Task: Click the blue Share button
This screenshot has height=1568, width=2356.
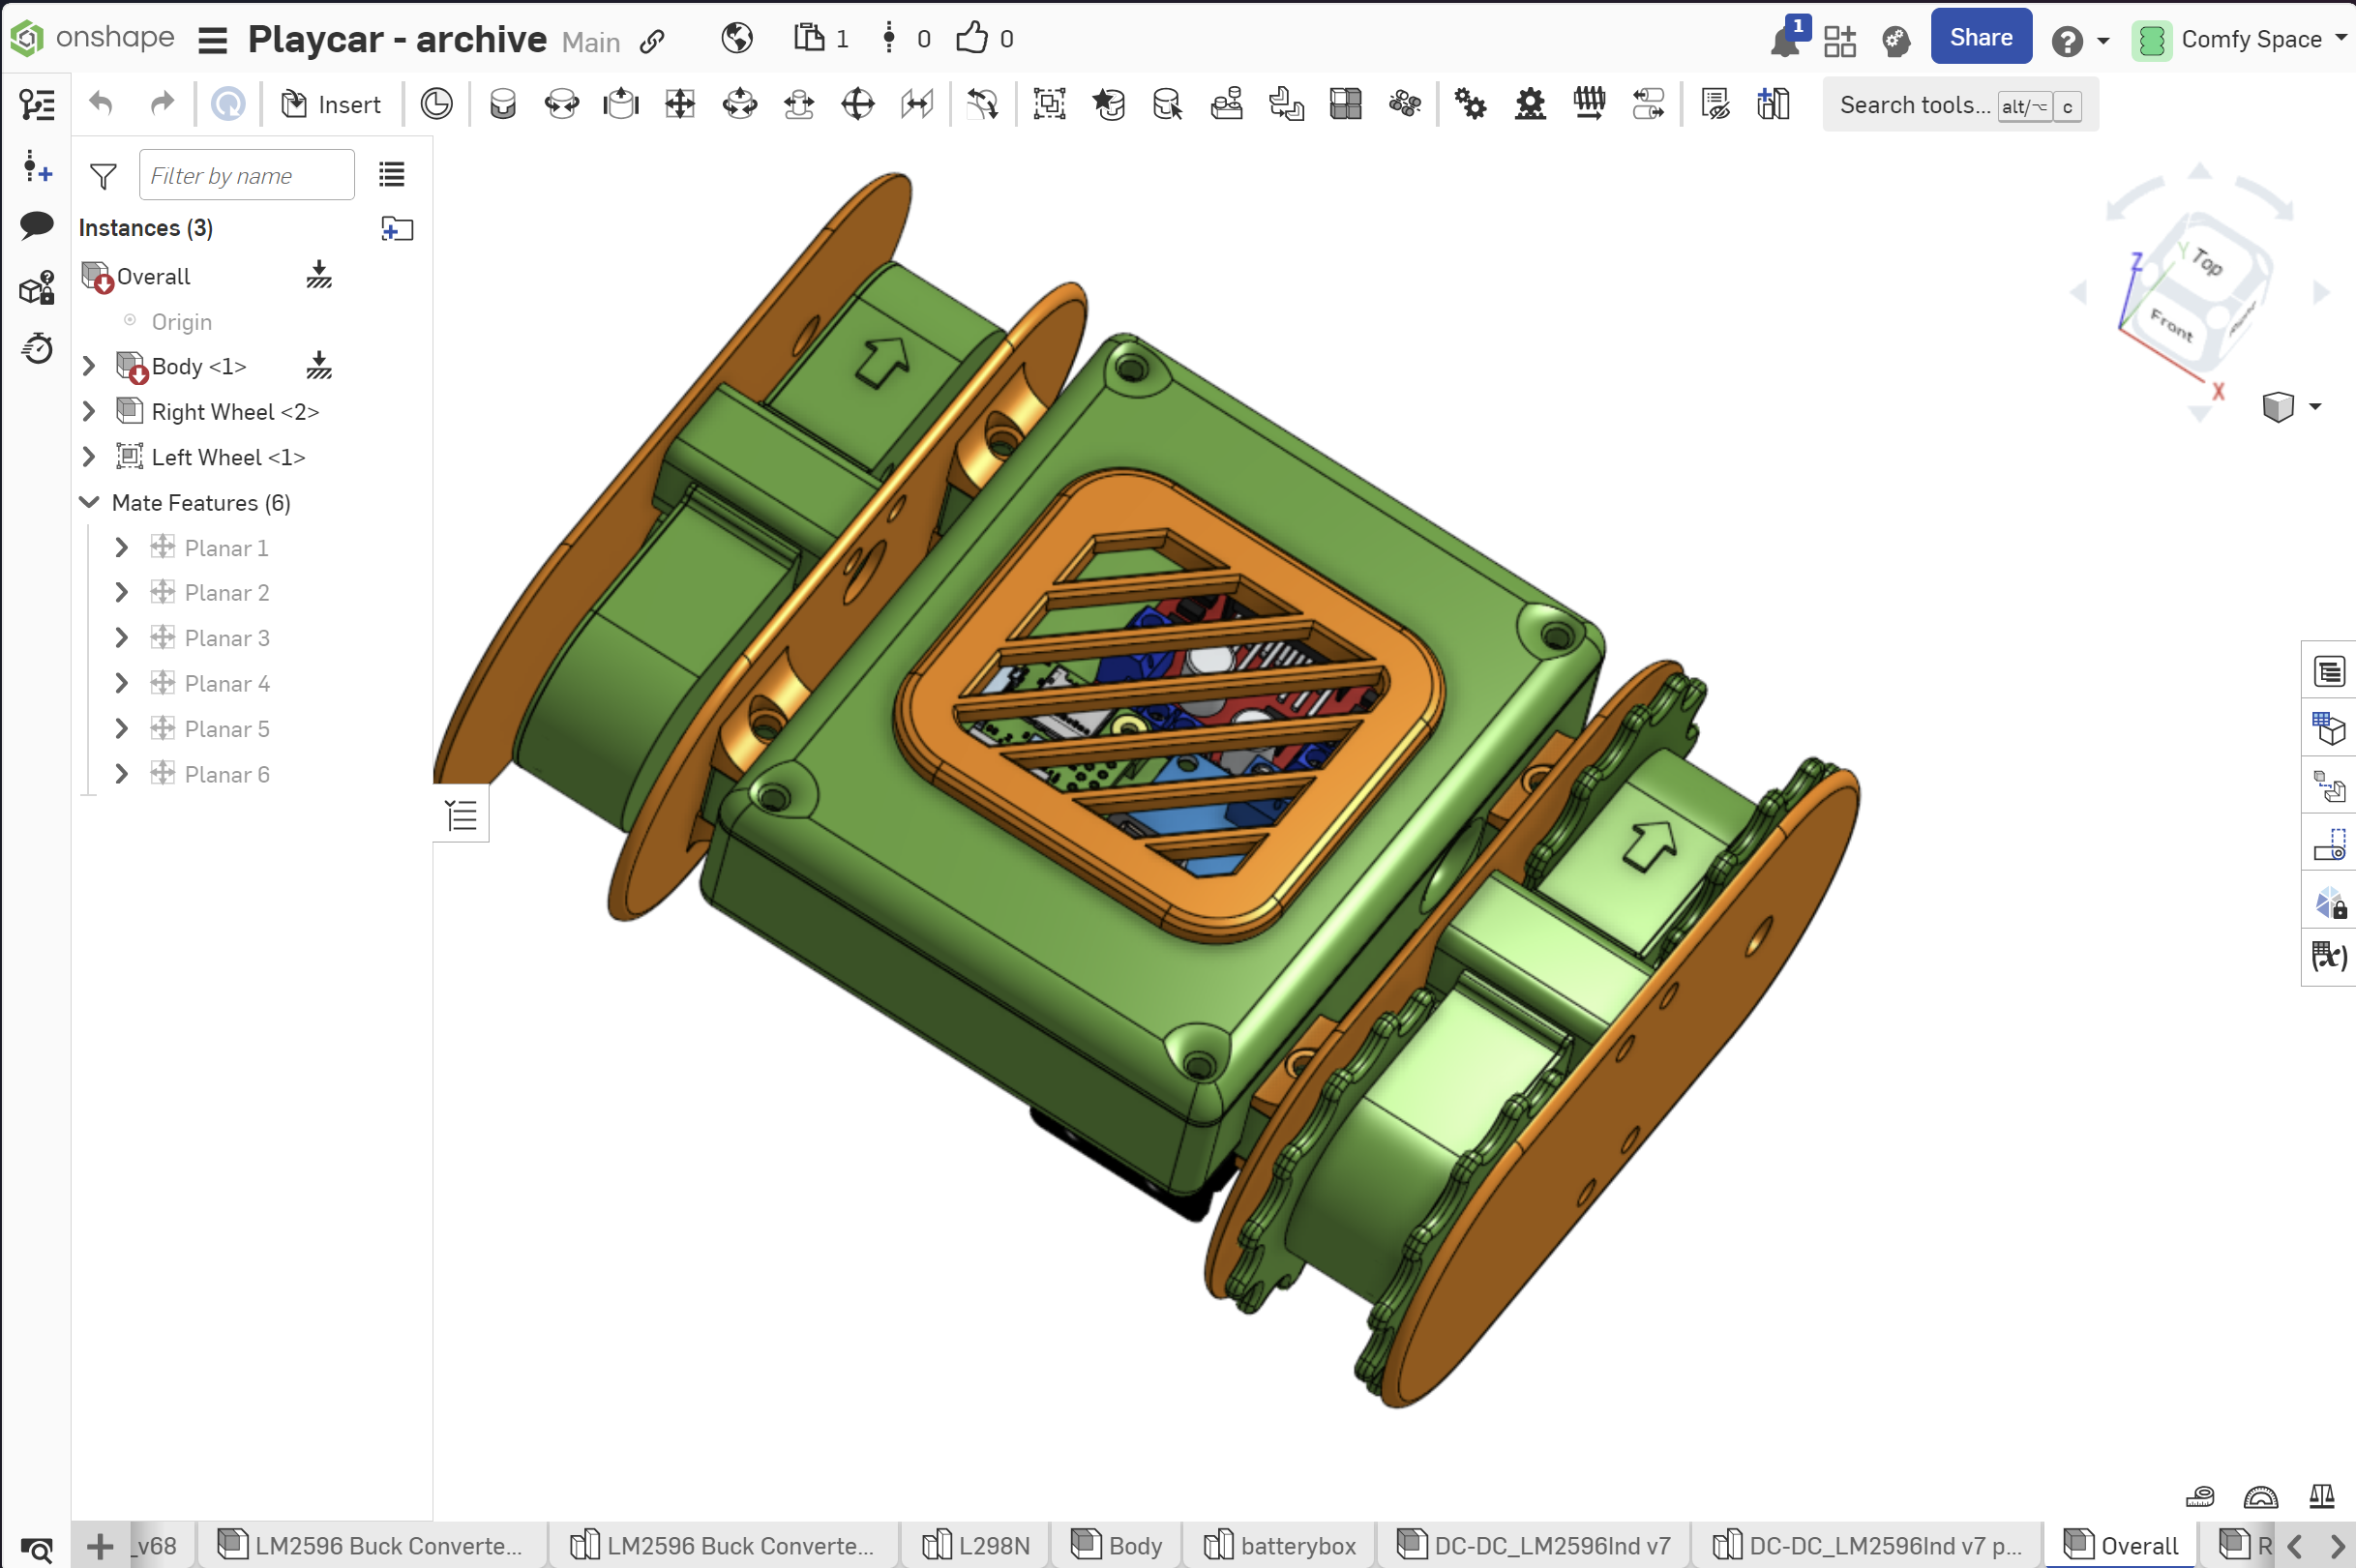Action: tap(1979, 38)
